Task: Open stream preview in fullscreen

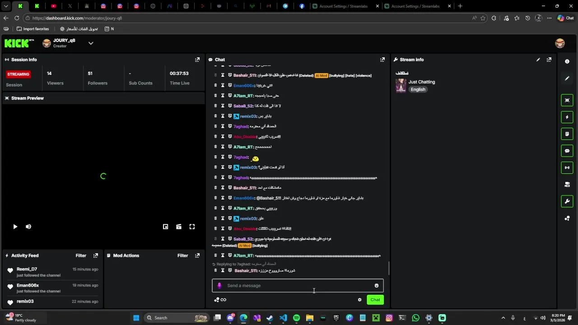Action: tap(192, 227)
